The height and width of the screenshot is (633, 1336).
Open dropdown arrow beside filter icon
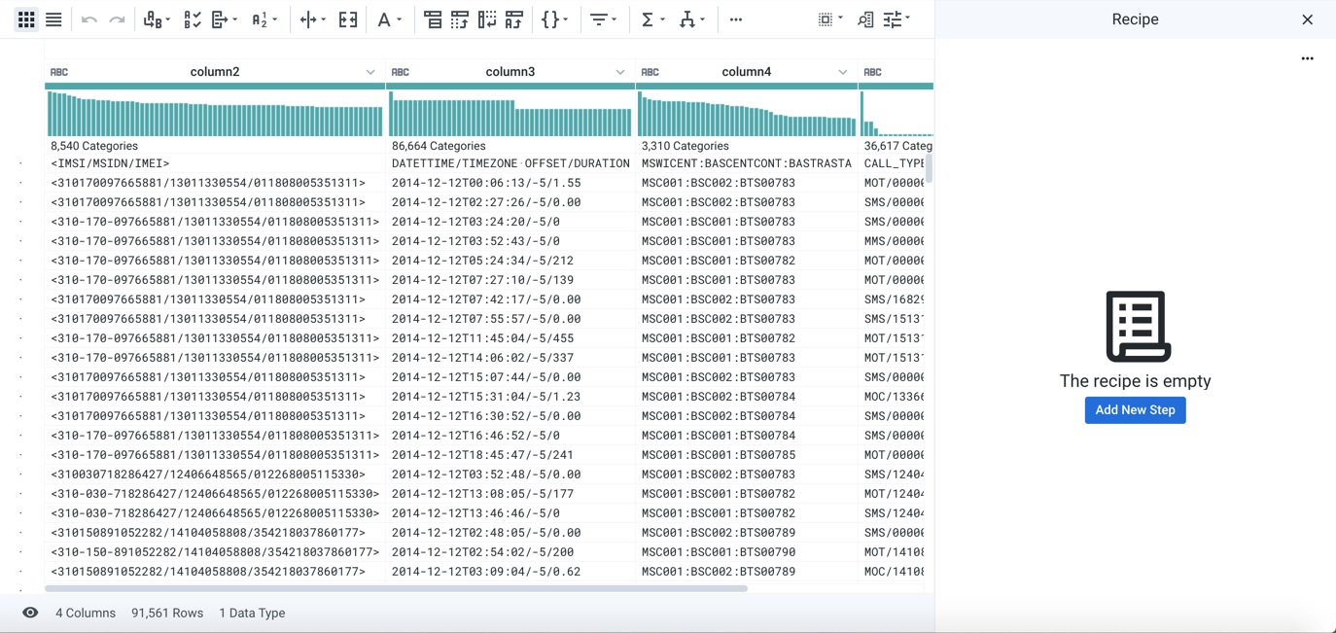click(x=615, y=19)
